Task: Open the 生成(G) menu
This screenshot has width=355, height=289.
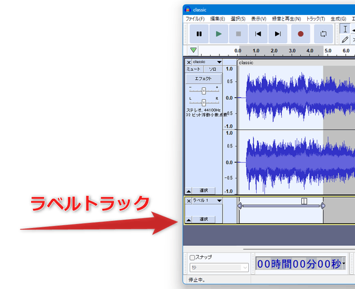Action: (338, 19)
